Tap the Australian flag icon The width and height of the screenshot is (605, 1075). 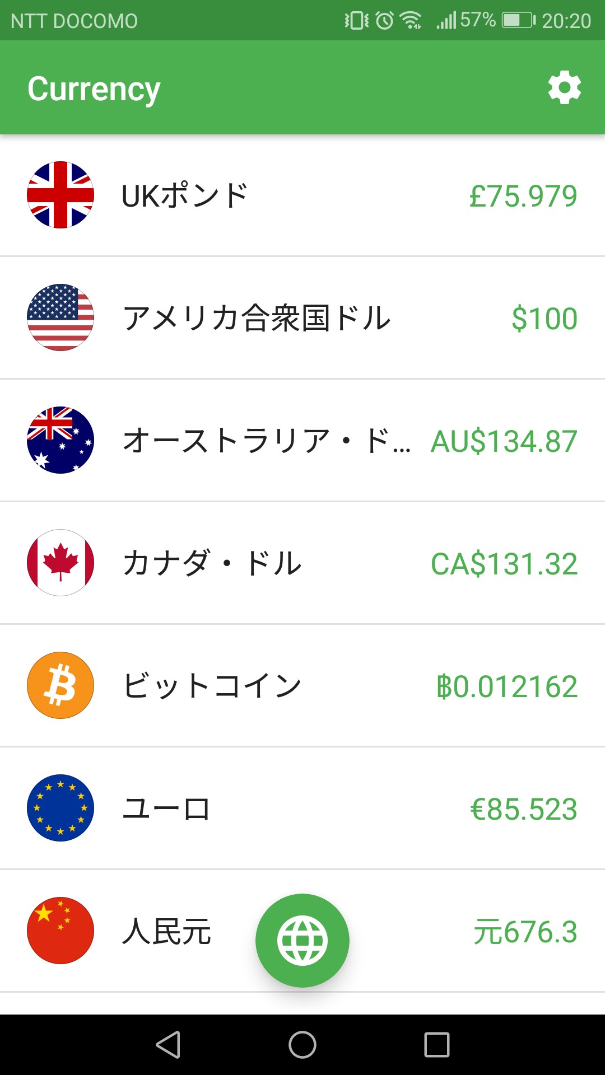[61, 440]
